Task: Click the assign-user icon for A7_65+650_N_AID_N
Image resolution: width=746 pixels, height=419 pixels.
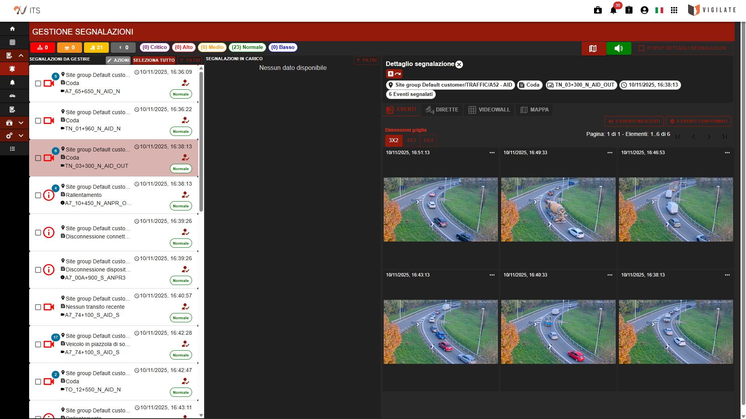Action: [185, 83]
